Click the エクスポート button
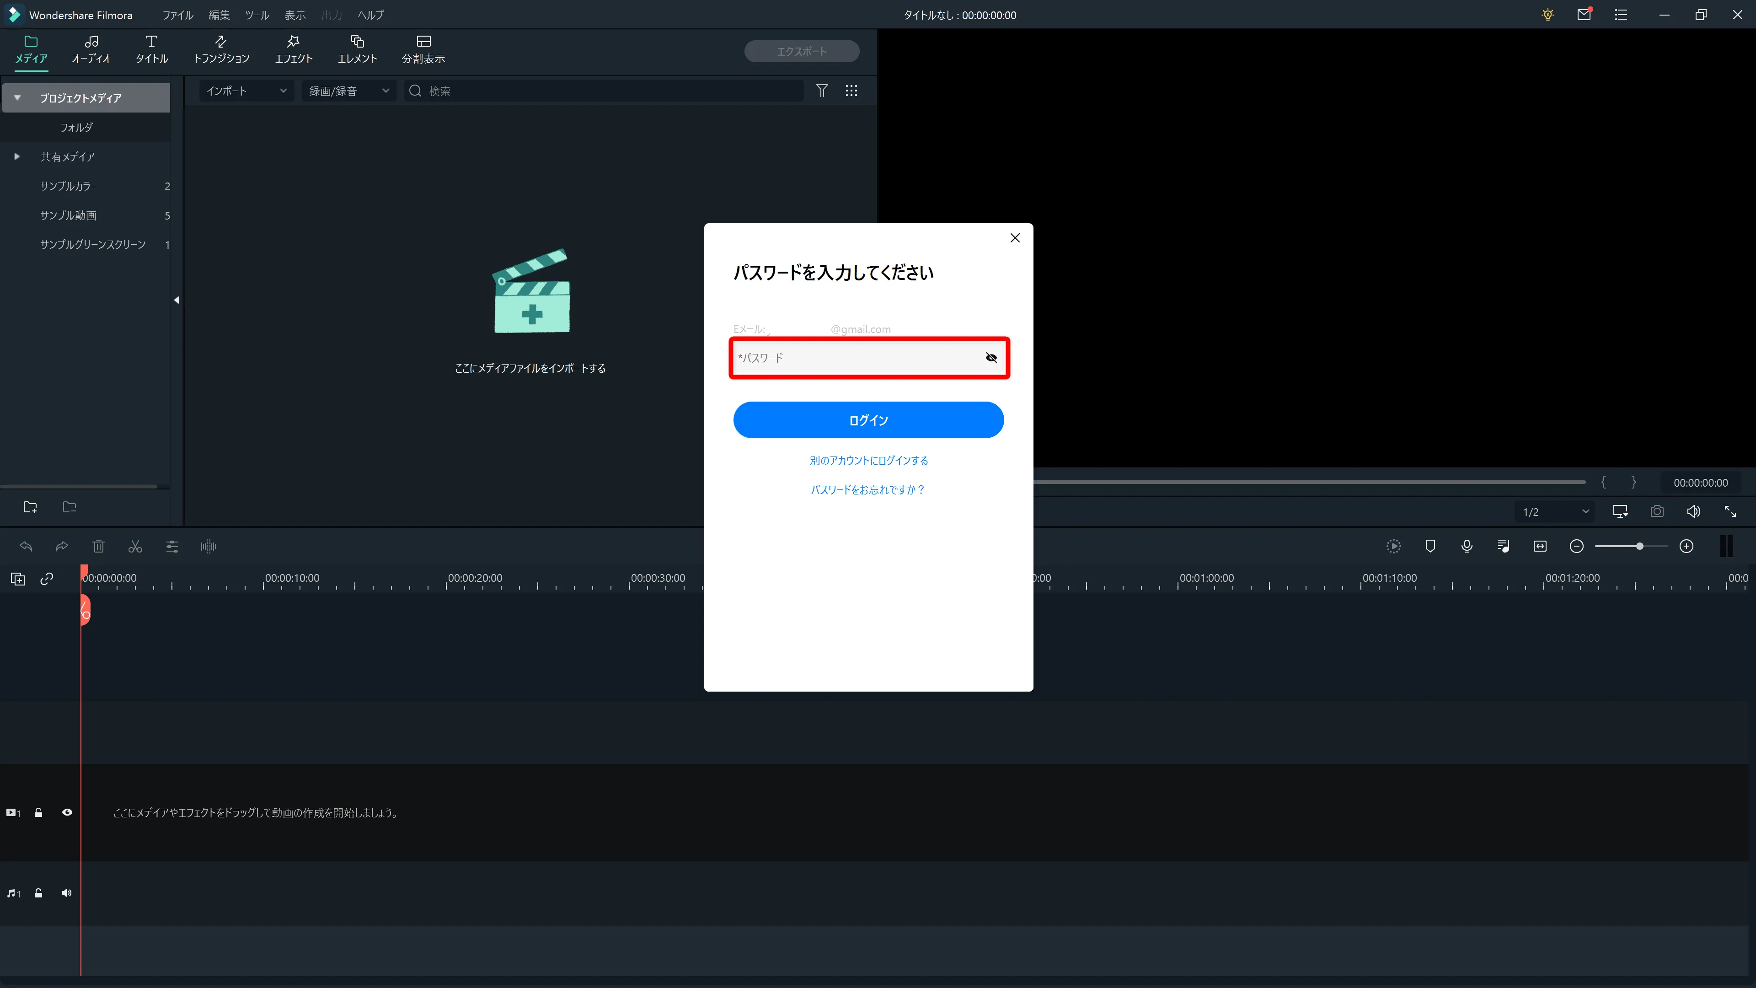The height and width of the screenshot is (988, 1756). tap(802, 51)
